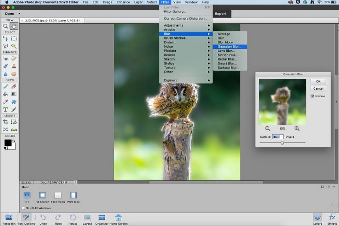Zoom out the Gaussian Blur preview
Screen dimensions: 339x226
268,129
